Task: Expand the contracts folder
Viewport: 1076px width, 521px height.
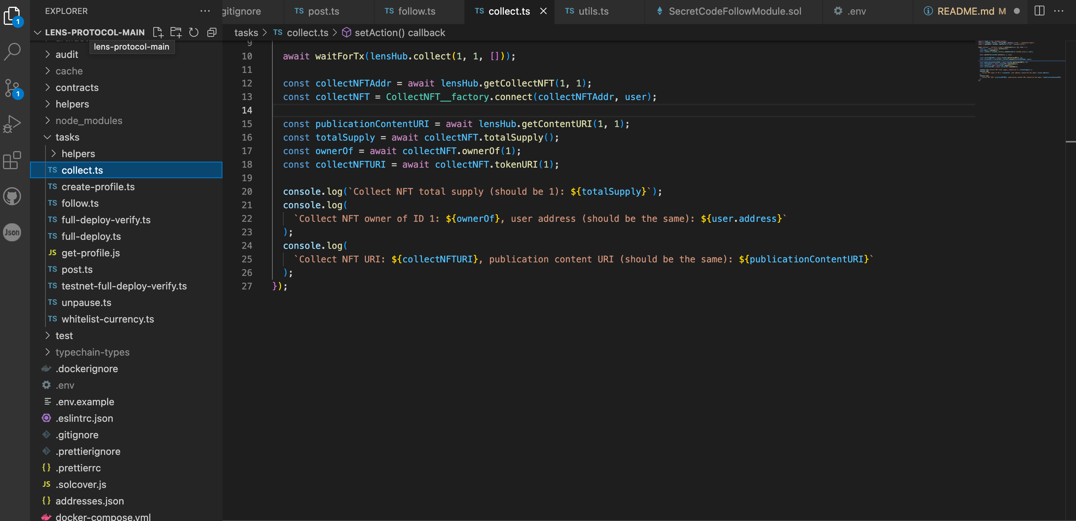Action: [x=77, y=87]
